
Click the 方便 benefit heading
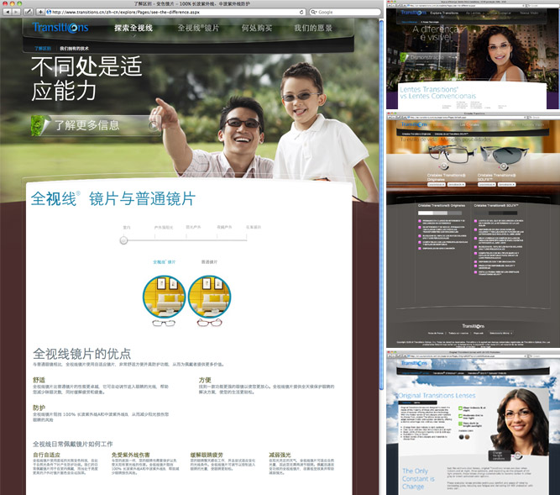tap(205, 380)
